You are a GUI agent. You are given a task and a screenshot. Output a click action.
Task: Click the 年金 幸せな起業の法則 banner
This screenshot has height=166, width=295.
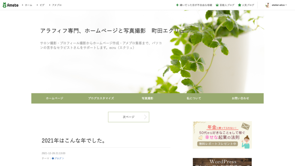[222, 135]
